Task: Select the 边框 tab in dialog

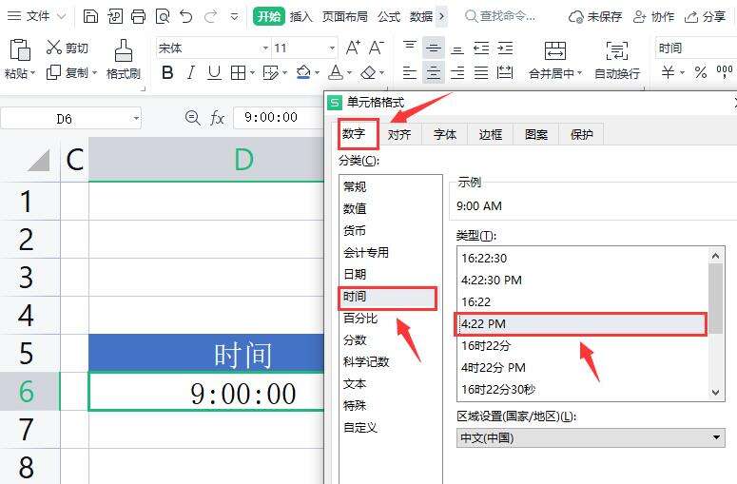Action: click(491, 135)
